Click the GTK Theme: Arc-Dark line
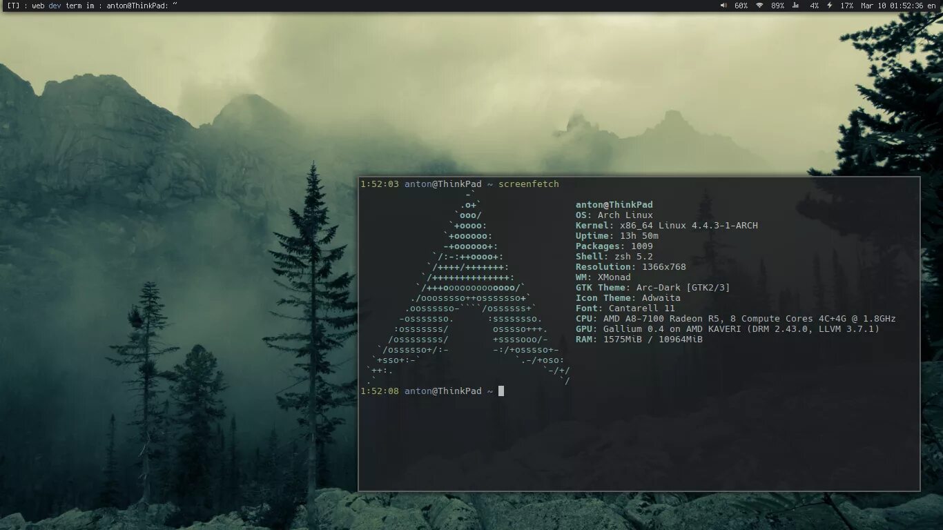 (x=652, y=288)
